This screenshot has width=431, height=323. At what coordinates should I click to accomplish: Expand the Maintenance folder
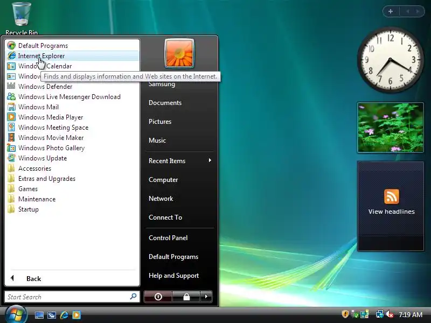coord(72,199)
